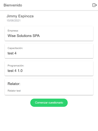Click the test 4 training name
98x131 pixels.
(x=12, y=53)
